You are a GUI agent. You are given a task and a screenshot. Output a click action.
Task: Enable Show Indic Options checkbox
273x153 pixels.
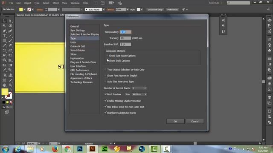pyautogui.click(x=107, y=61)
